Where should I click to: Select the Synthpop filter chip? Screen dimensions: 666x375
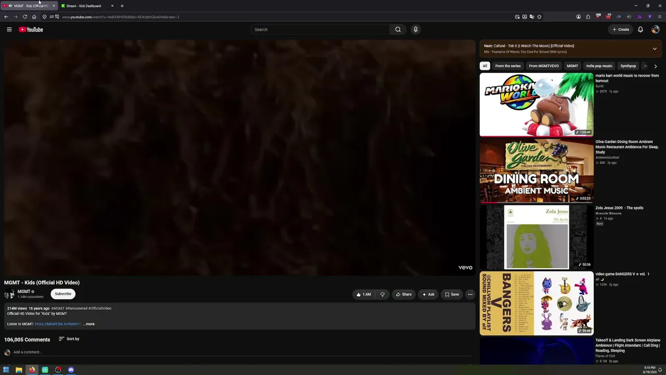628,66
